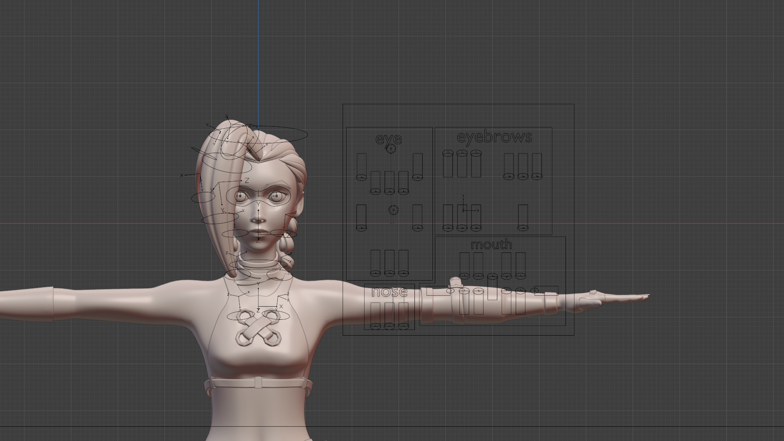
Task: Click the top-left slider handle in the eye panel
Action: point(361,177)
